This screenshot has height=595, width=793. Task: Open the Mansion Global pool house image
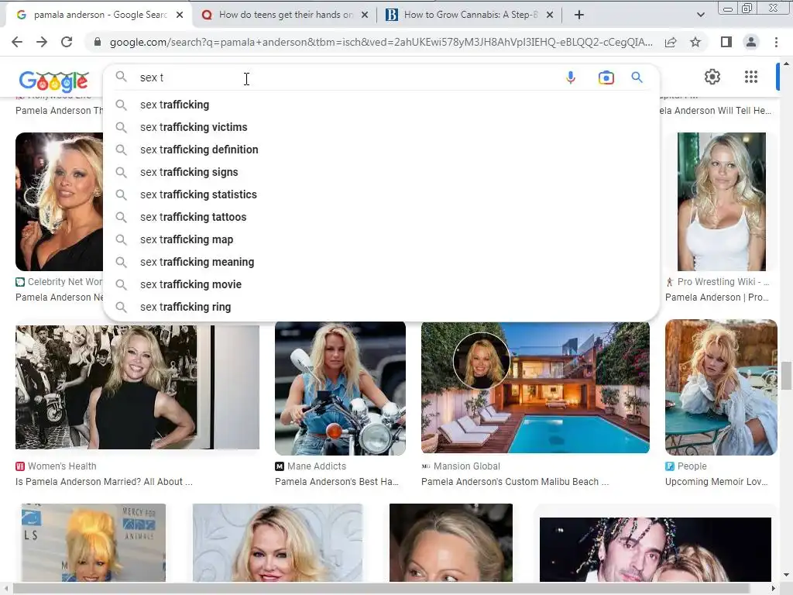coord(535,388)
